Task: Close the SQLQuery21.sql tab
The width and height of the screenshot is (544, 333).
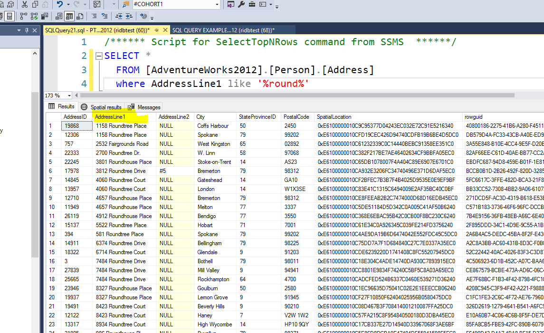Action: (165, 30)
